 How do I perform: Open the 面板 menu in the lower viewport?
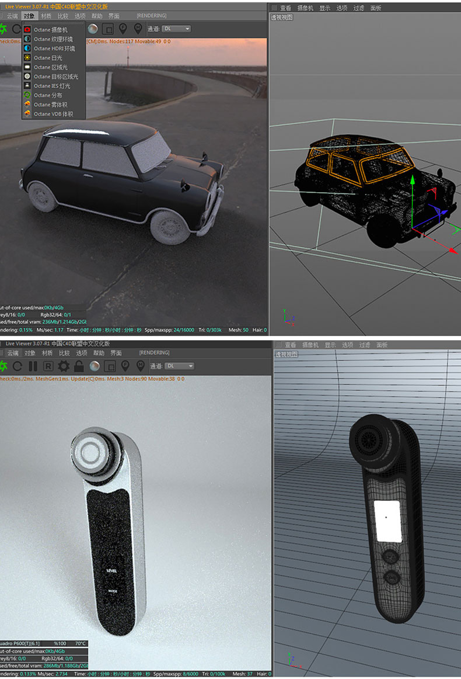coord(382,345)
